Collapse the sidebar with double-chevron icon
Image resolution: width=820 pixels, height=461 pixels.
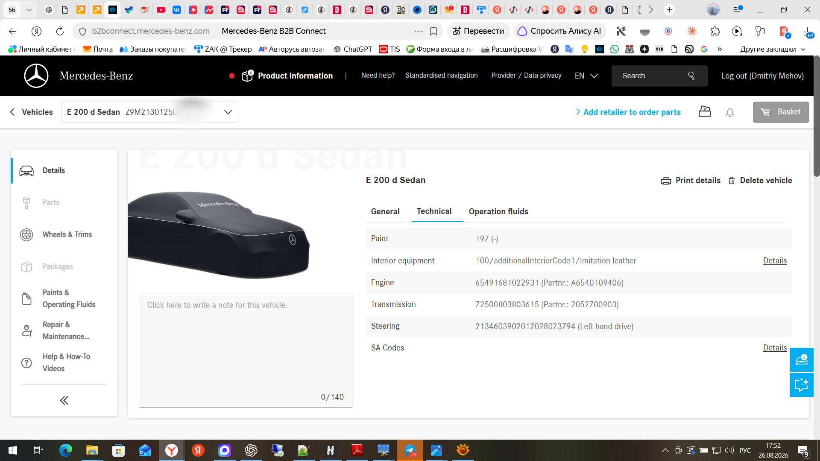64,400
